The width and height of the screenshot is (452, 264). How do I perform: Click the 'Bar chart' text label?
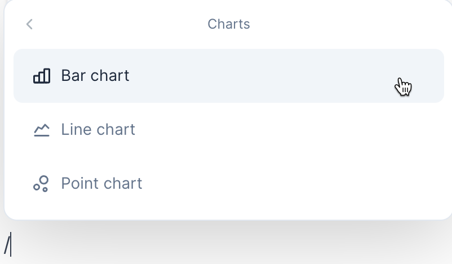(95, 76)
